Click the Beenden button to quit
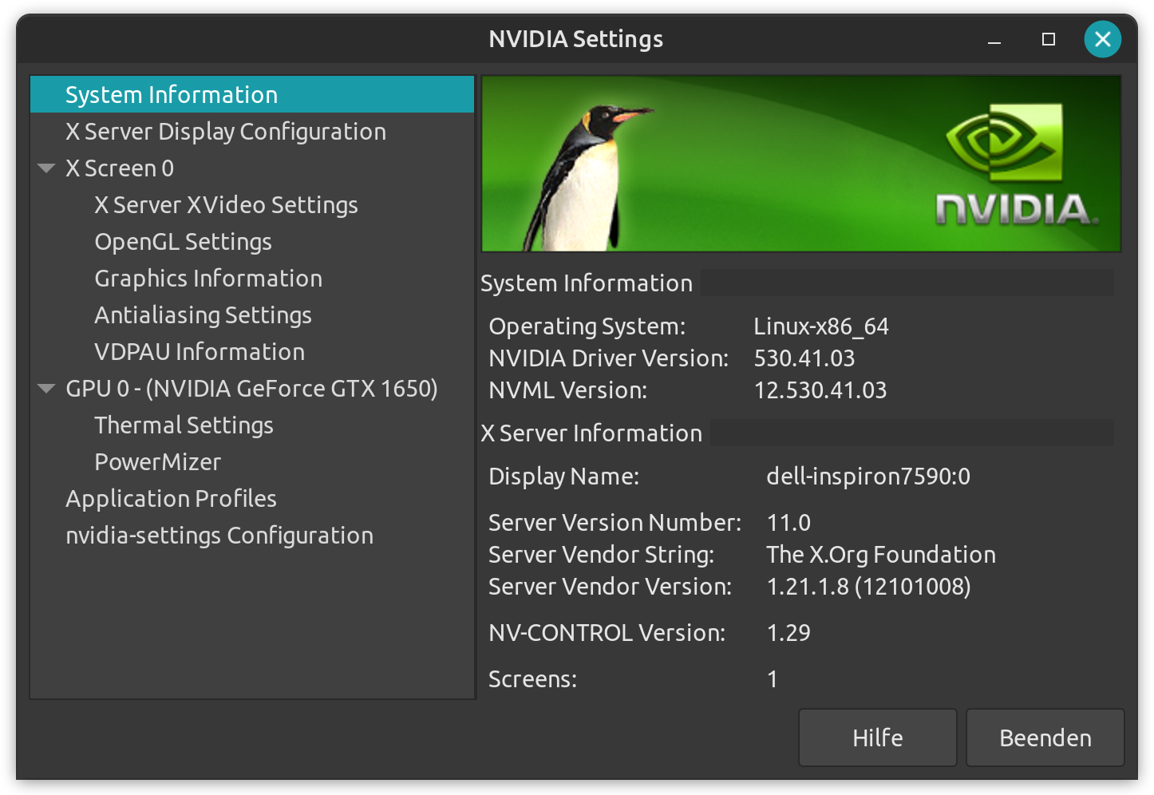The height and width of the screenshot is (795, 1154). 1045,738
